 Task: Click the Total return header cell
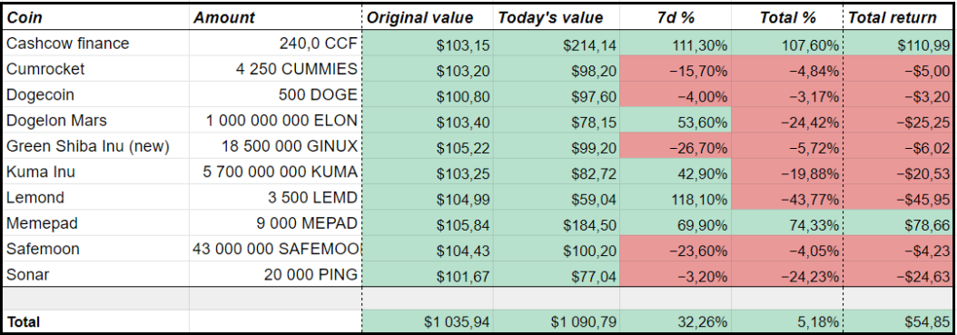pyautogui.click(x=898, y=17)
